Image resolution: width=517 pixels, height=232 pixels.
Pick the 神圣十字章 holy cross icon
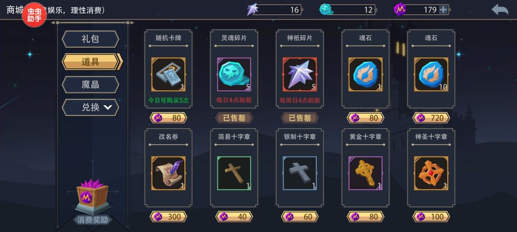(431, 173)
